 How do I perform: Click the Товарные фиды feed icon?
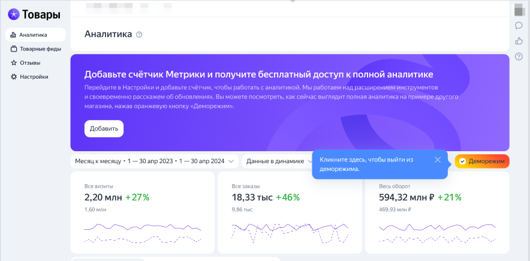14,49
